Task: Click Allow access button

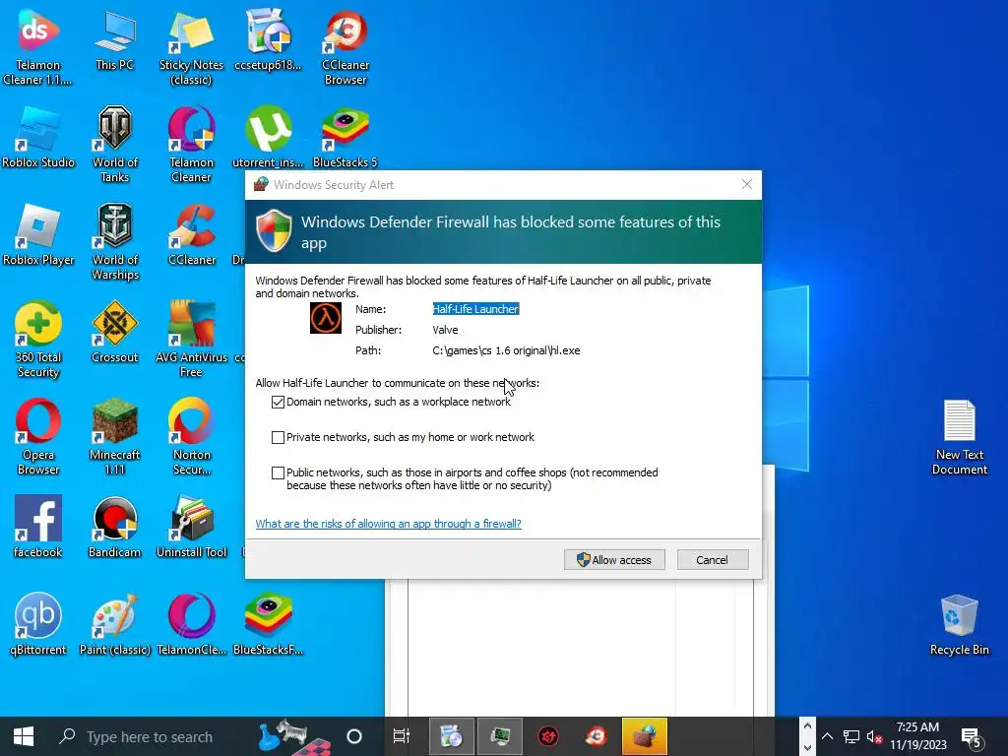Action: click(x=614, y=560)
